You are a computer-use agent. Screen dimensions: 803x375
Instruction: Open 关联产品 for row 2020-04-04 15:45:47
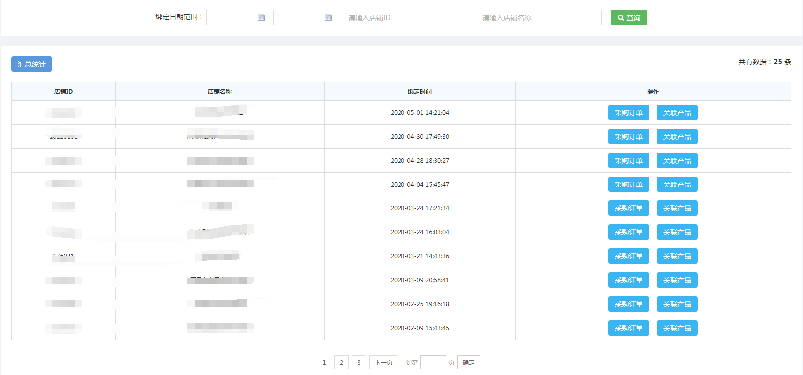point(677,185)
